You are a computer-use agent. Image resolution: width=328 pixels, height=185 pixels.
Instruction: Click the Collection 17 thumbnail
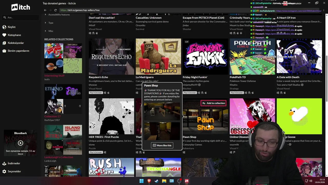point(63,99)
